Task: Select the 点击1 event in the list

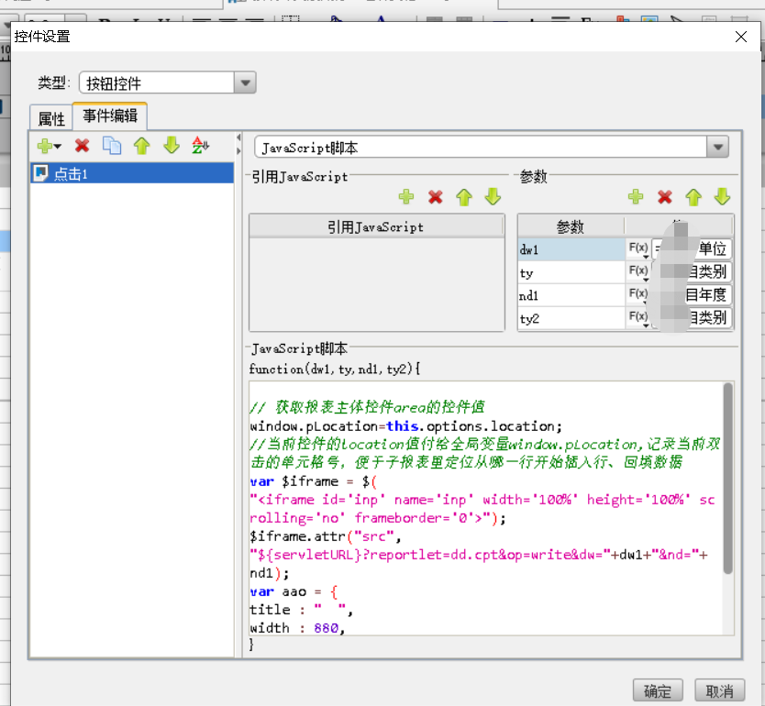Action: pos(132,173)
